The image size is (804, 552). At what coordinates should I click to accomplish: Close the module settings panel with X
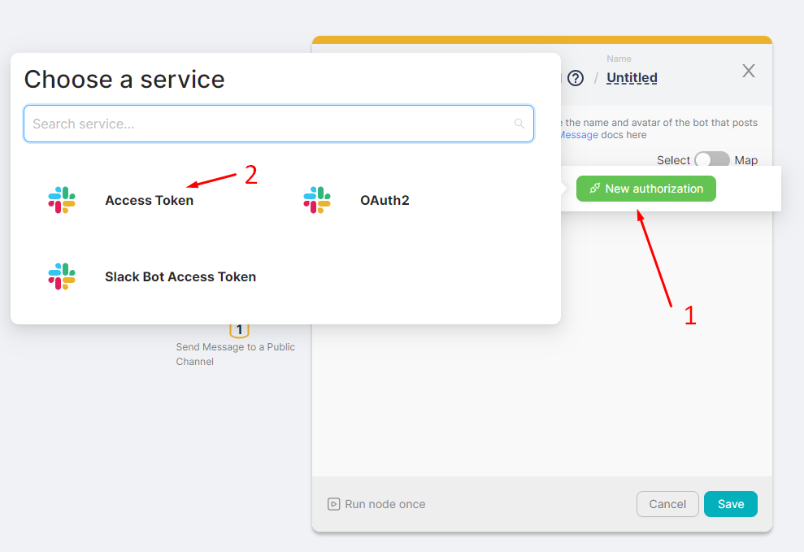748,71
